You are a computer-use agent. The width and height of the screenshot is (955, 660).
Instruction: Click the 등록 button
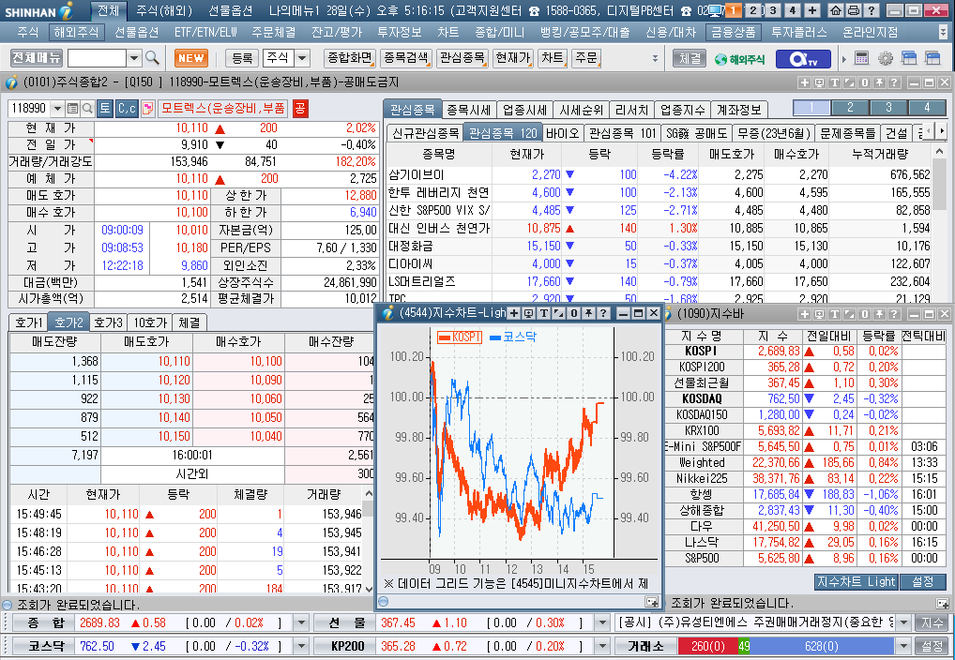coord(242,58)
